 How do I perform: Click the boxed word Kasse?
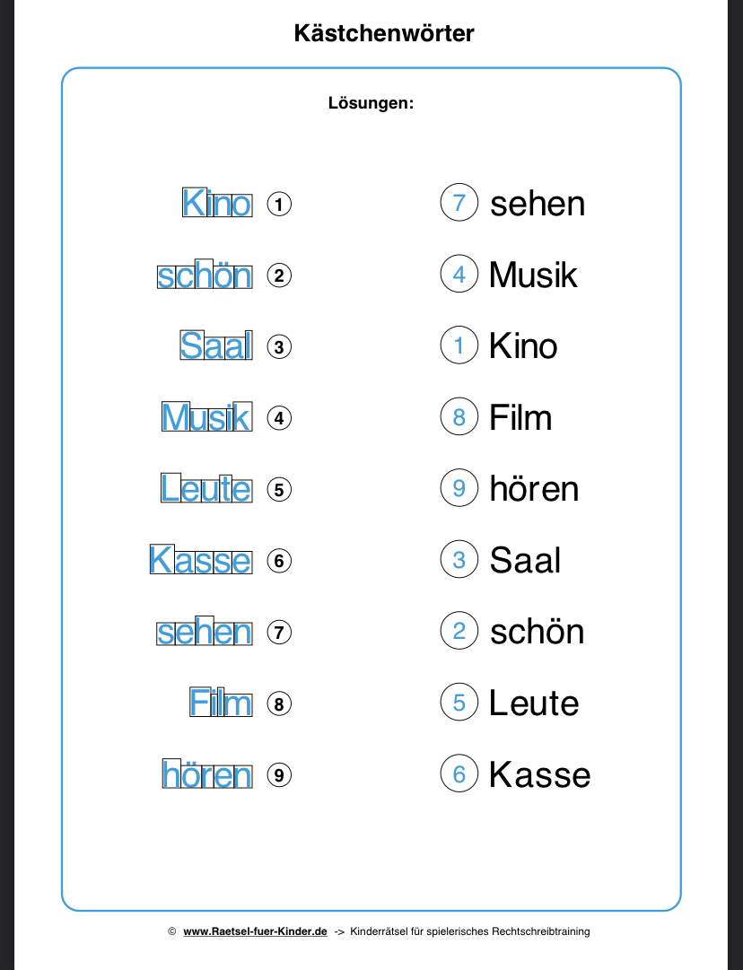point(201,561)
